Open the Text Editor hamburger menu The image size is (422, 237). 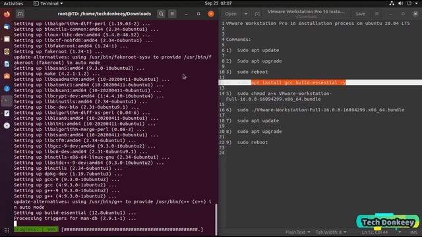click(x=377, y=14)
